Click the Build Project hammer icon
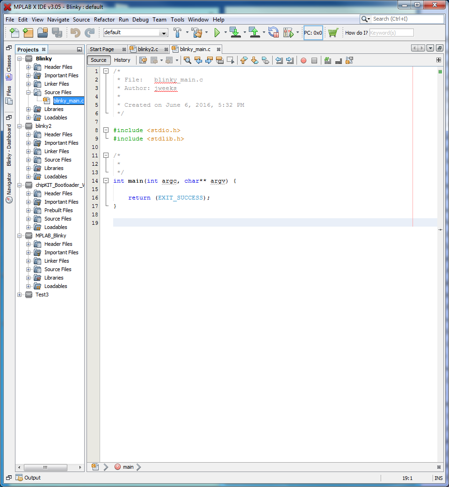Screen dimensions: 449x487 177,32
